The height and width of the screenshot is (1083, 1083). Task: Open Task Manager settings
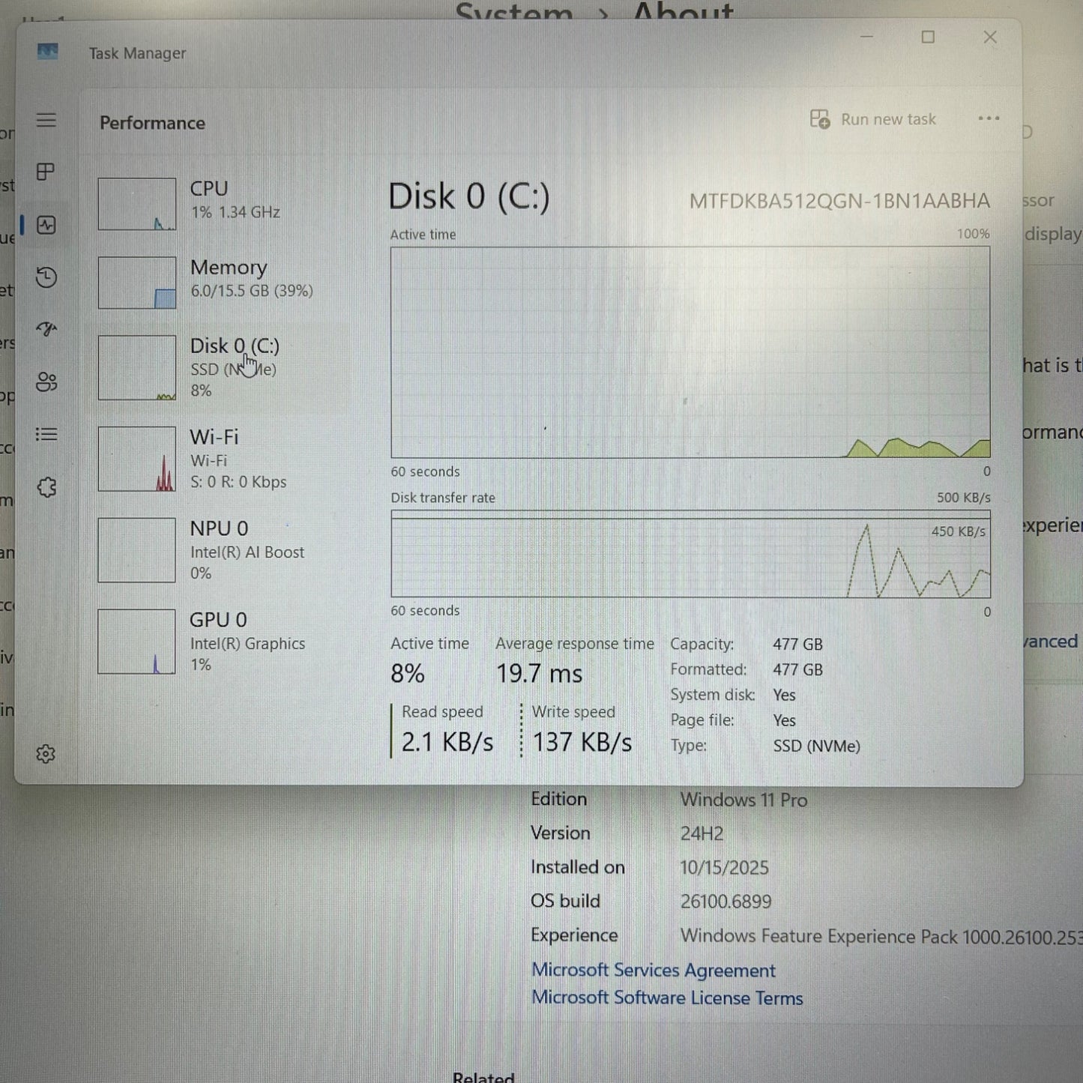click(x=46, y=754)
